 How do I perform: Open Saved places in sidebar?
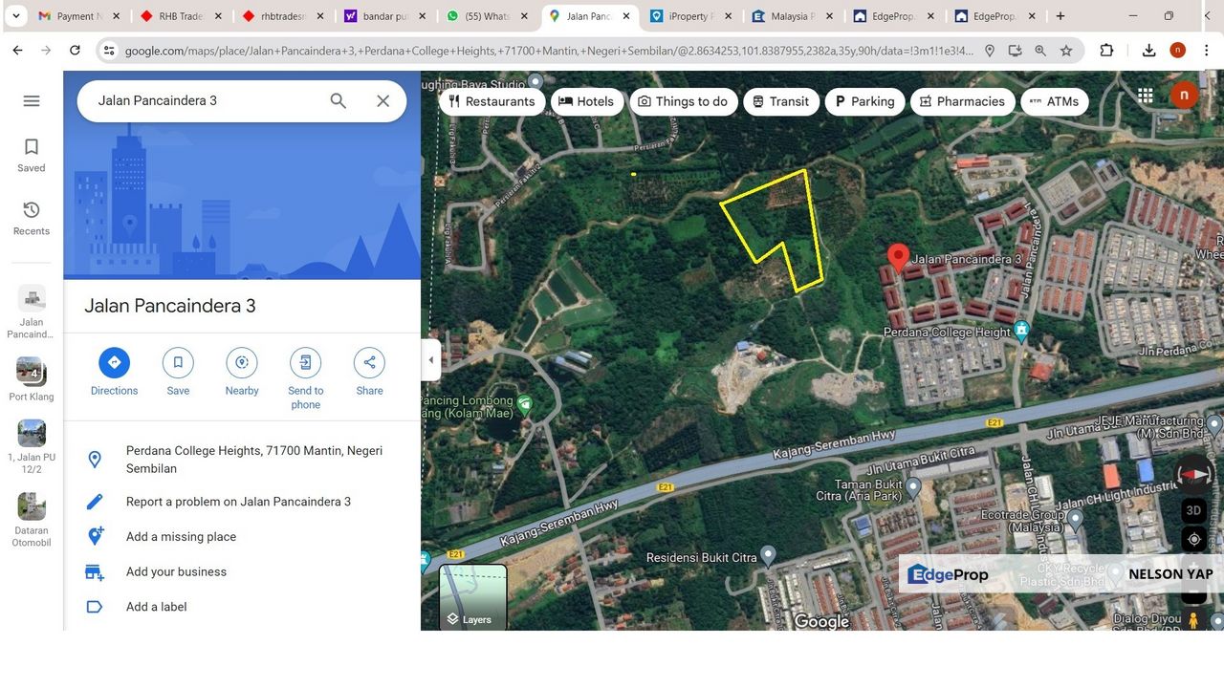click(32, 155)
